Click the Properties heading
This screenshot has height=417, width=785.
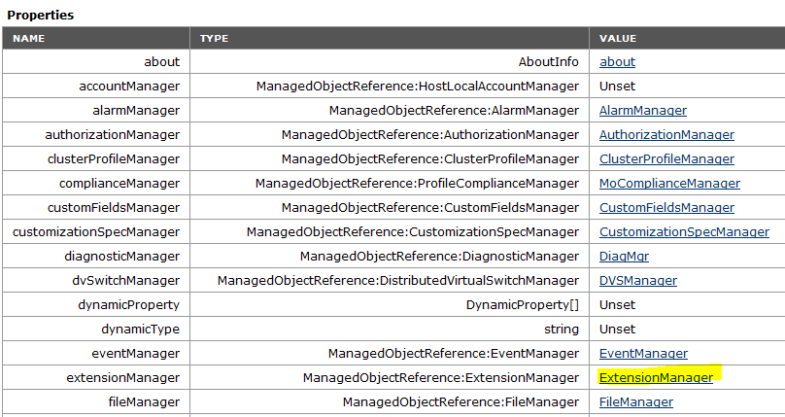pos(40,15)
